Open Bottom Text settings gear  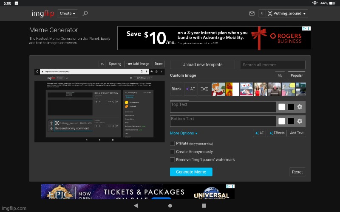tap(300, 121)
